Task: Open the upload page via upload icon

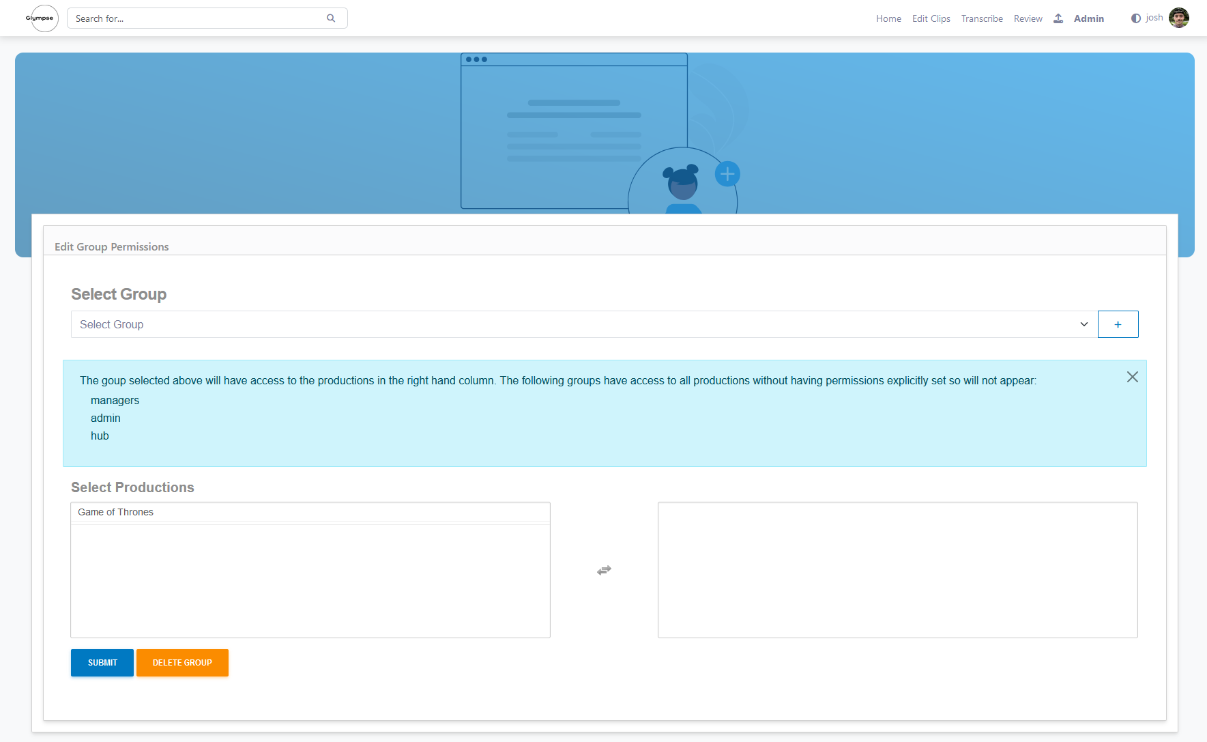Action: (x=1058, y=18)
